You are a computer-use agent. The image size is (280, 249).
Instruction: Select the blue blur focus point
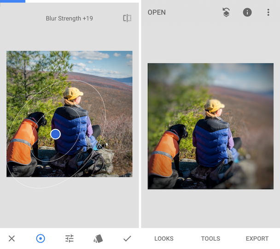(55, 134)
